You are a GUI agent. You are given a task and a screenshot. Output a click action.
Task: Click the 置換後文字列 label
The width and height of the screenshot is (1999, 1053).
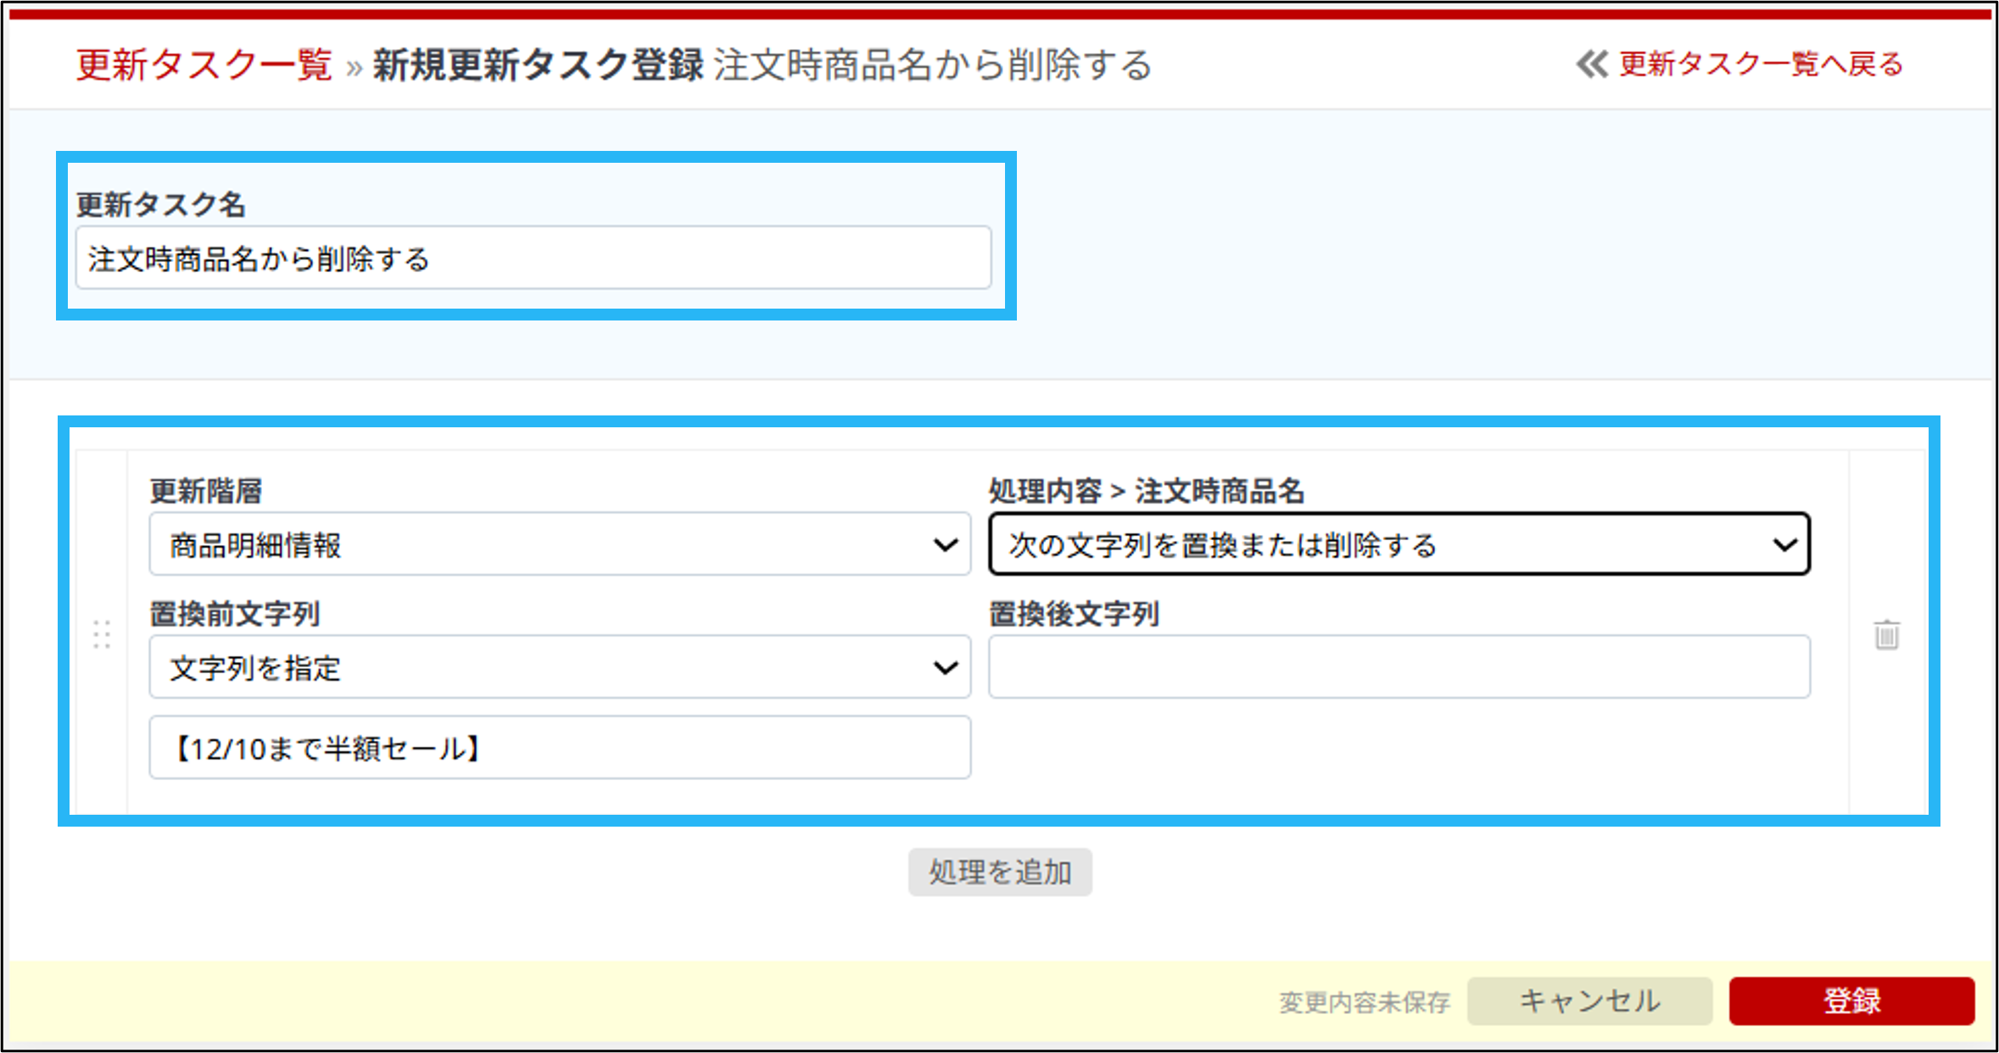pos(1074,614)
